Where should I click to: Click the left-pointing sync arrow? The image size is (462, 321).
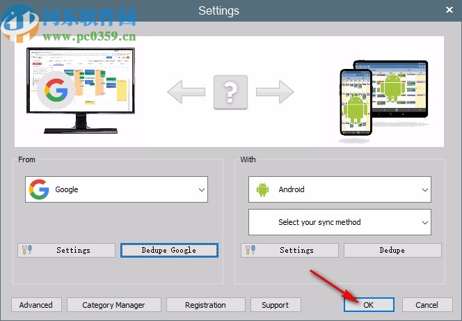pos(186,92)
